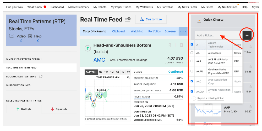Click the red What's new notification dot
This screenshot has width=262, height=131.
(x=45, y=7)
